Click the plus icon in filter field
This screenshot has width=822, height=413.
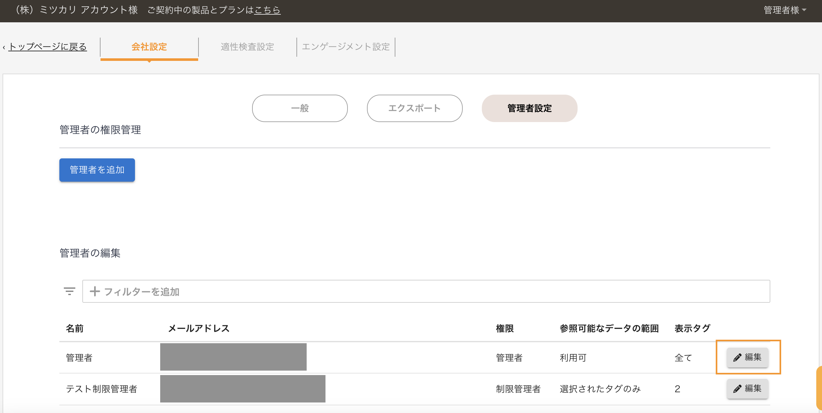(95, 291)
